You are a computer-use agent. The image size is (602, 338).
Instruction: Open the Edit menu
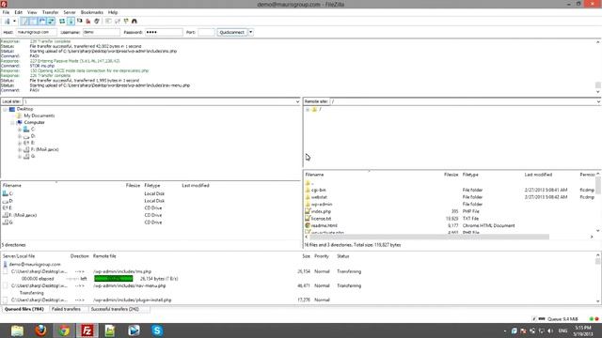click(19, 12)
